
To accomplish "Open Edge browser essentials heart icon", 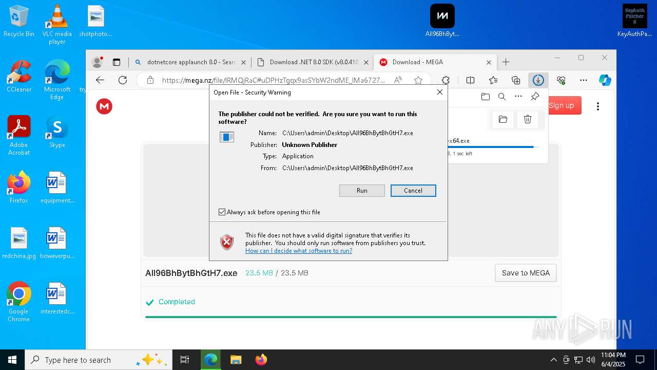I will 561,80.
